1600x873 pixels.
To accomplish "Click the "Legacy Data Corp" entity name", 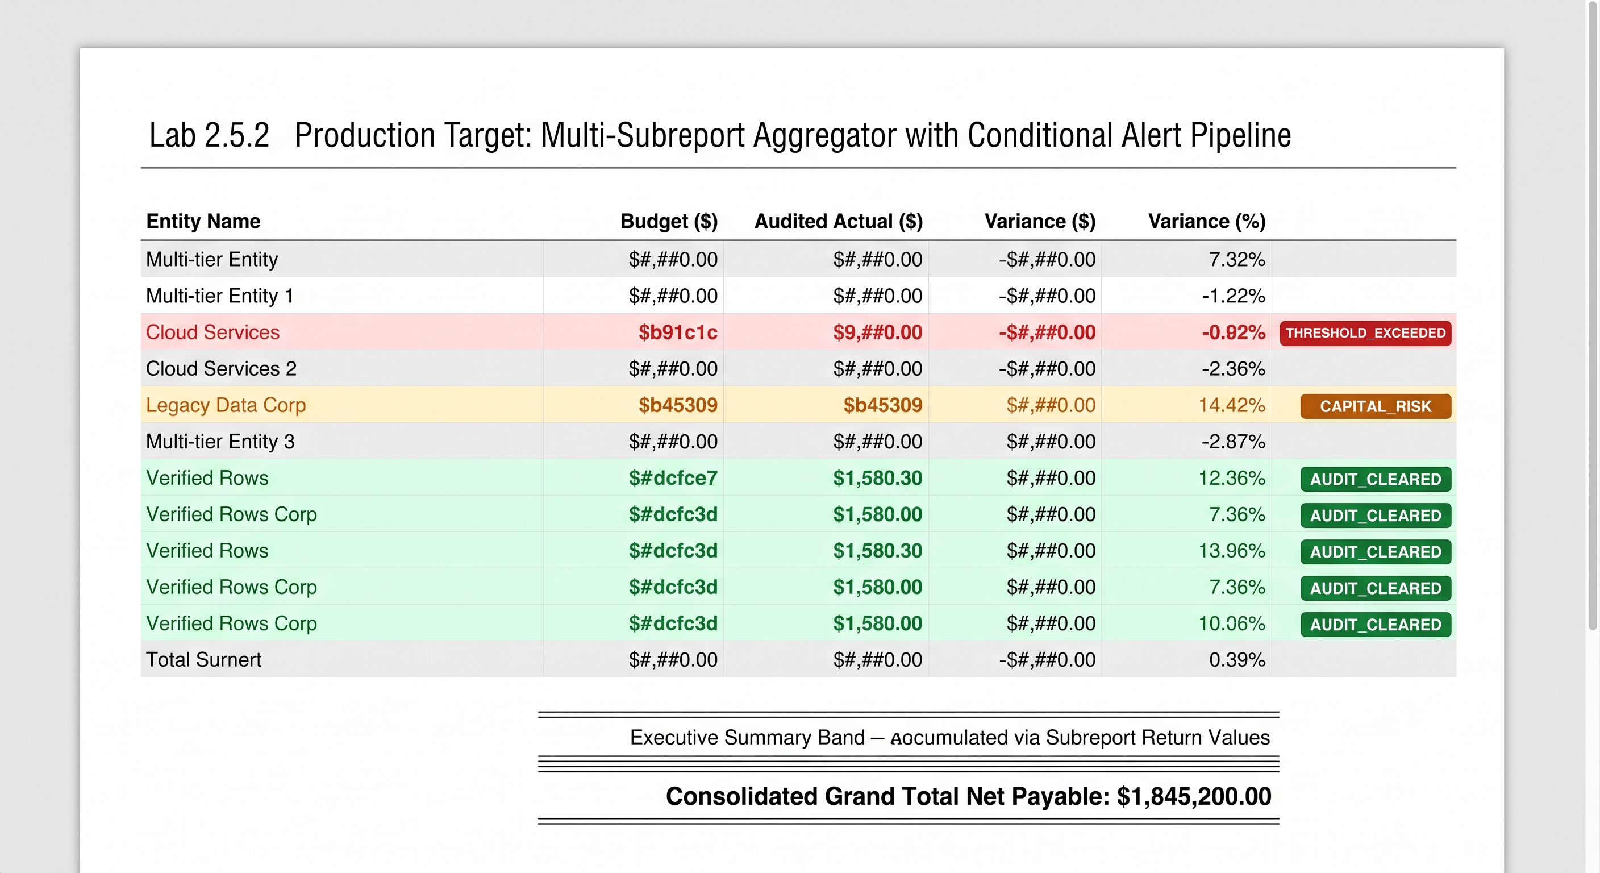I will [x=226, y=405].
